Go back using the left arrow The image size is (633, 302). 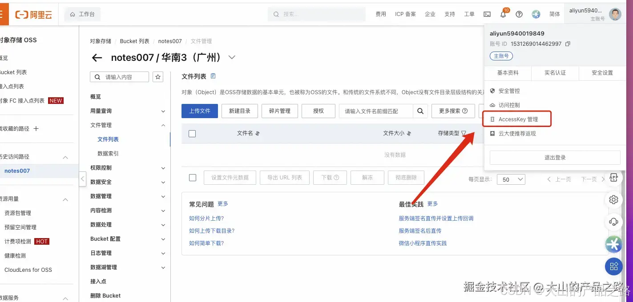coord(97,58)
